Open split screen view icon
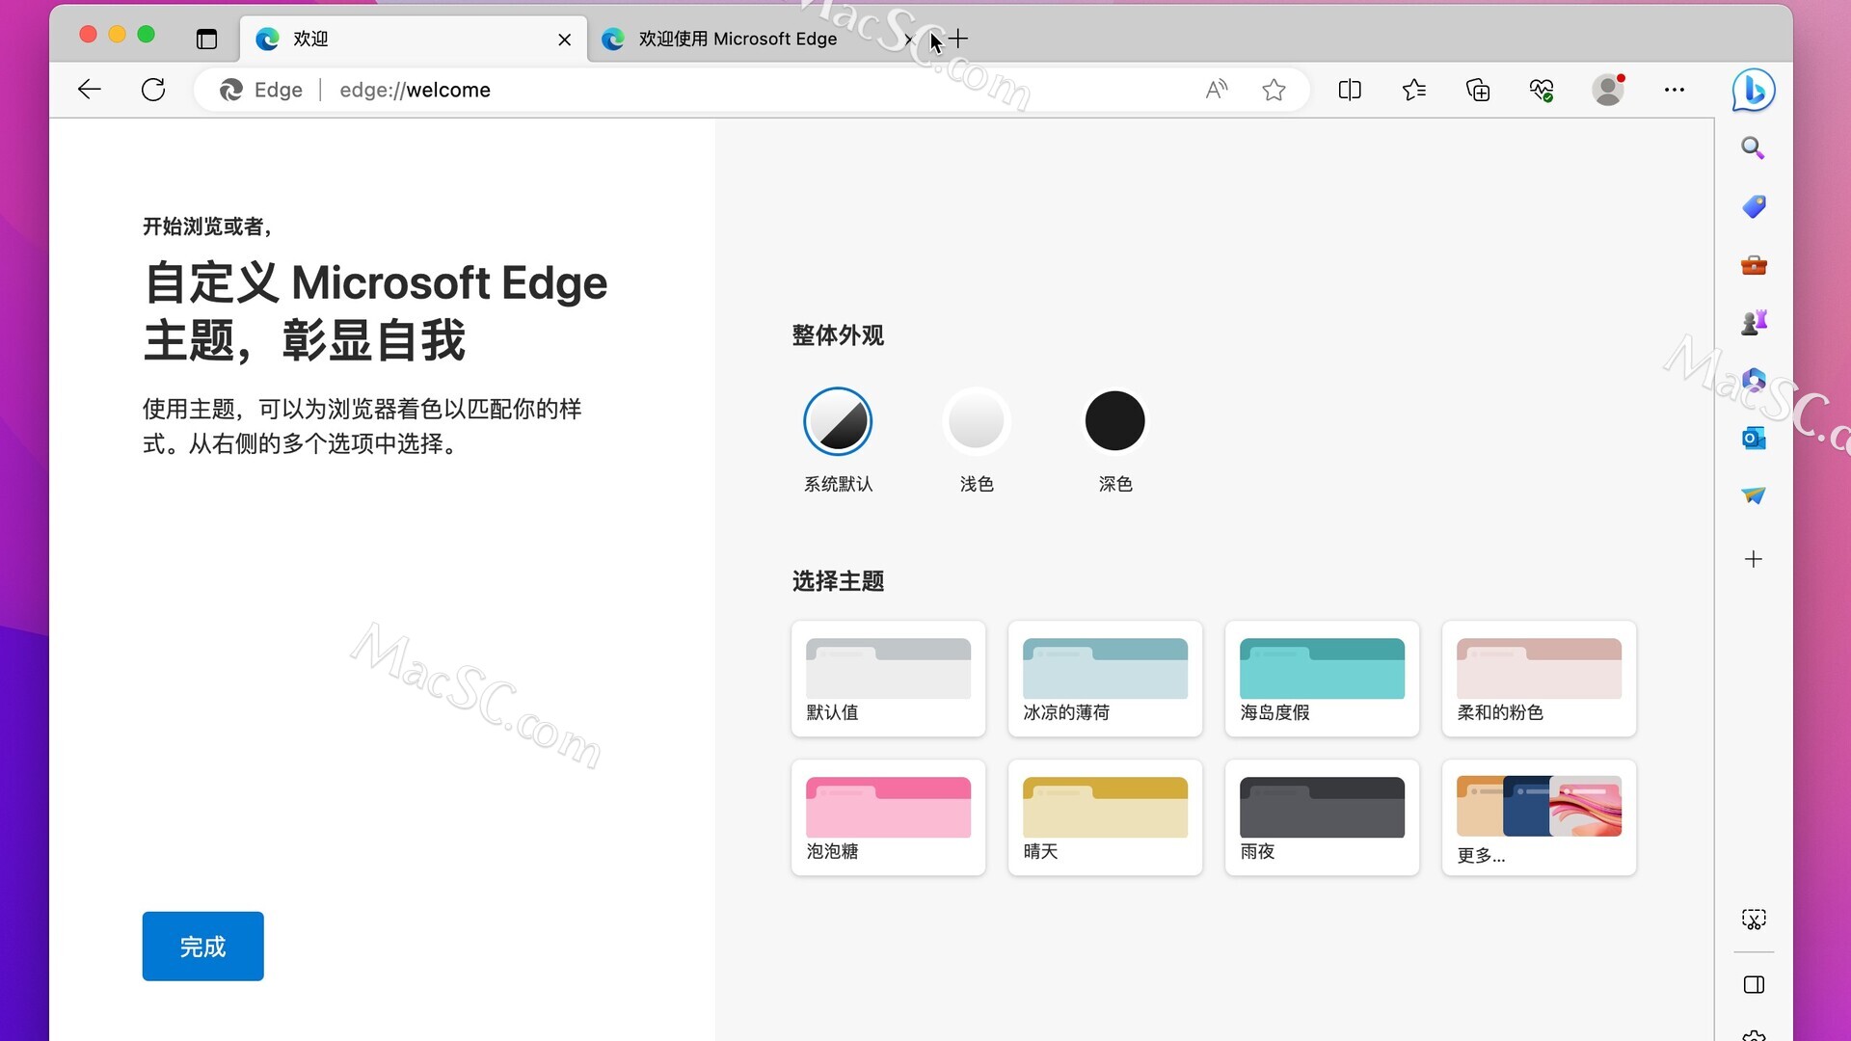Image resolution: width=1851 pixels, height=1041 pixels. tap(1350, 90)
